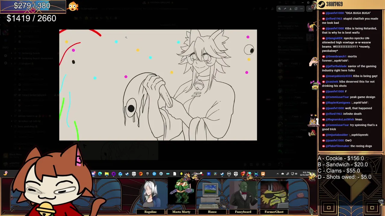Click Greenbranch1's username in chat

point(336,56)
